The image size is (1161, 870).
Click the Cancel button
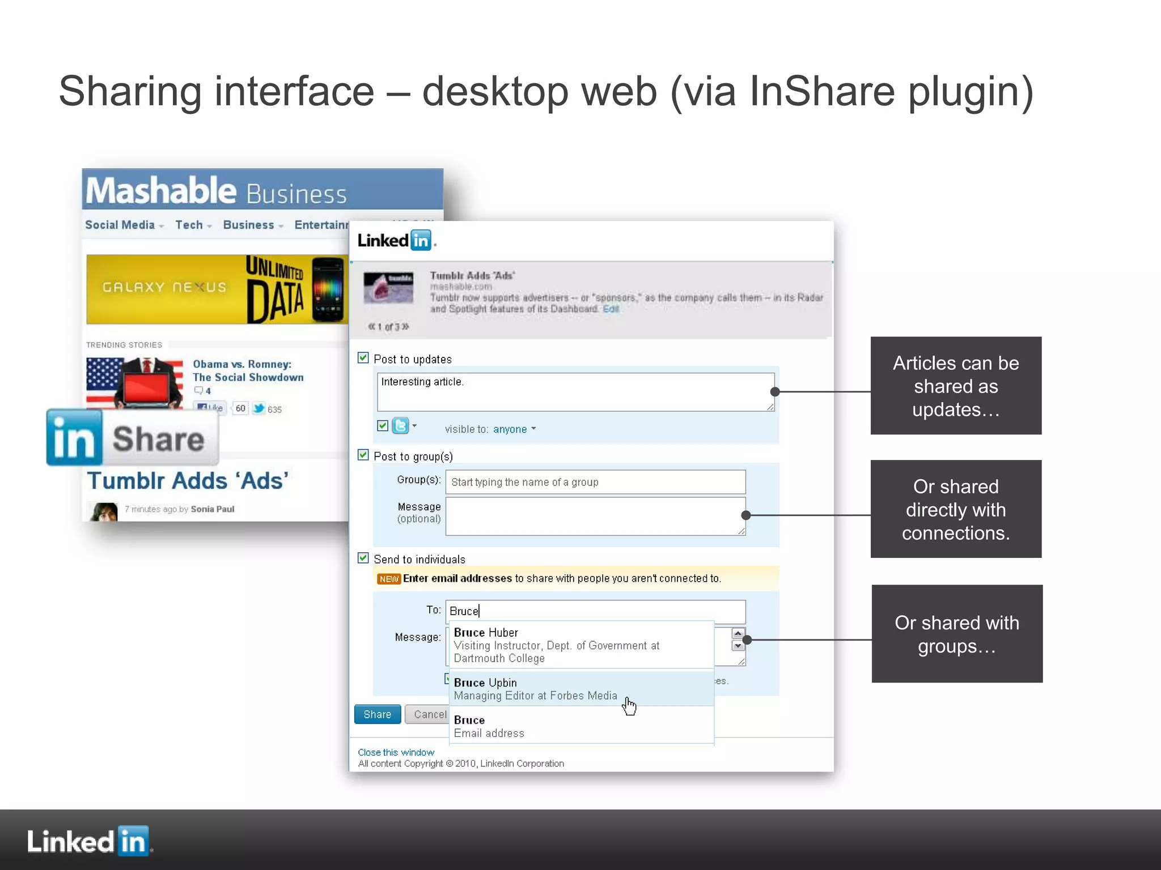point(428,714)
